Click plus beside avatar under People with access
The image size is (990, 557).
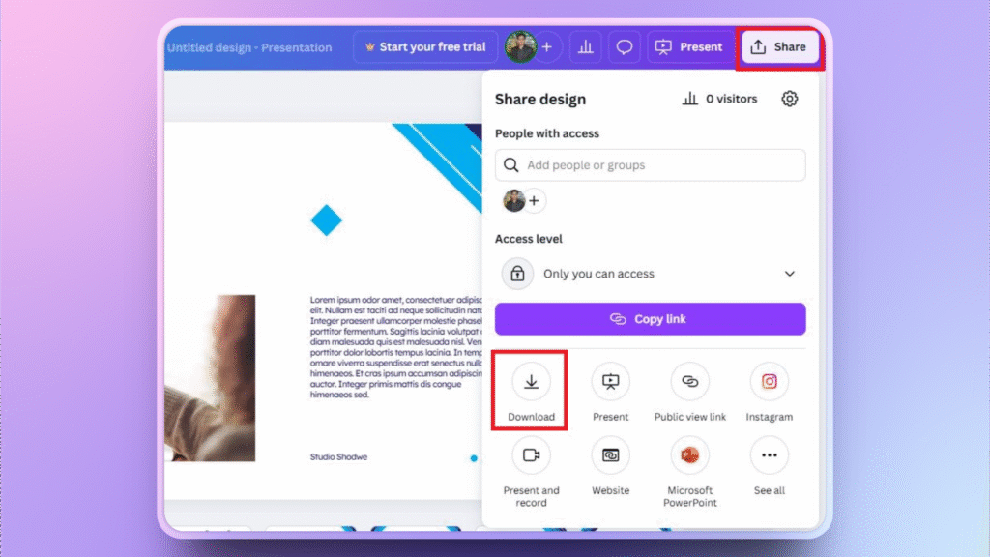point(535,201)
